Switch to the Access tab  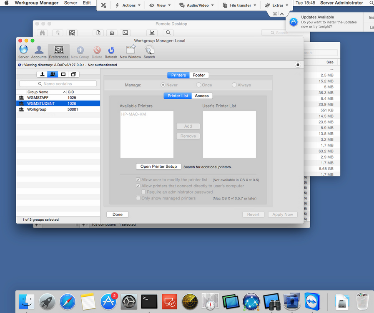202,96
